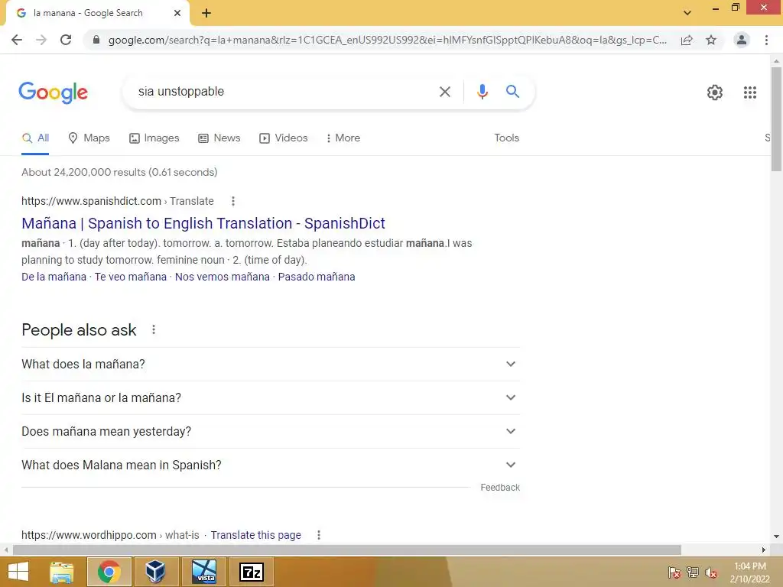Click the "Pasado mañana" sitelink
Image resolution: width=783 pixels, height=587 pixels.
pyautogui.click(x=317, y=277)
